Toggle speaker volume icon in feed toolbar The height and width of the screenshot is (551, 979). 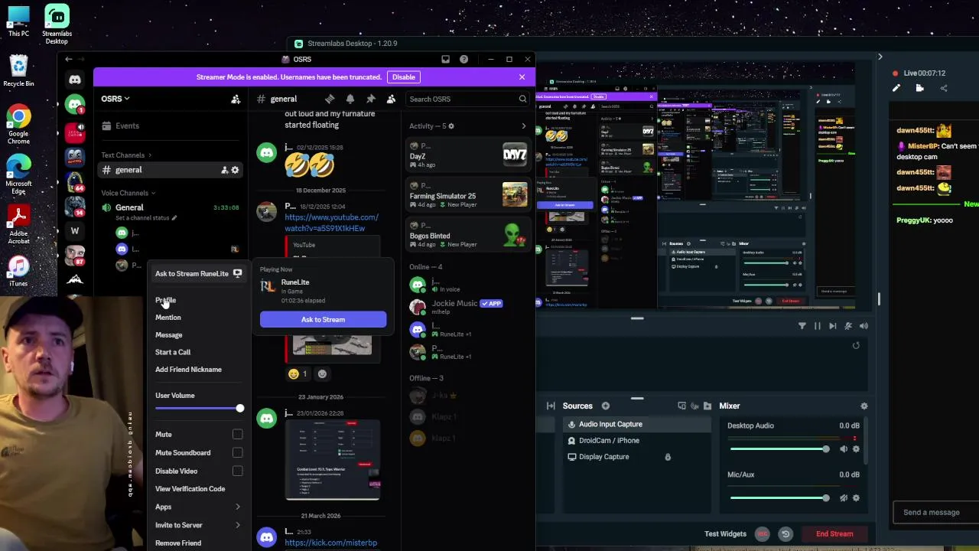coord(864,326)
